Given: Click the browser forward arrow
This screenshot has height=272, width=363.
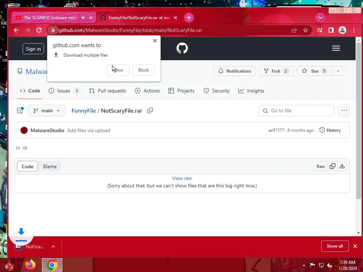Looking at the screenshot, I should tap(28, 30).
